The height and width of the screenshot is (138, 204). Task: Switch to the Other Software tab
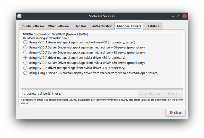pos(58,26)
